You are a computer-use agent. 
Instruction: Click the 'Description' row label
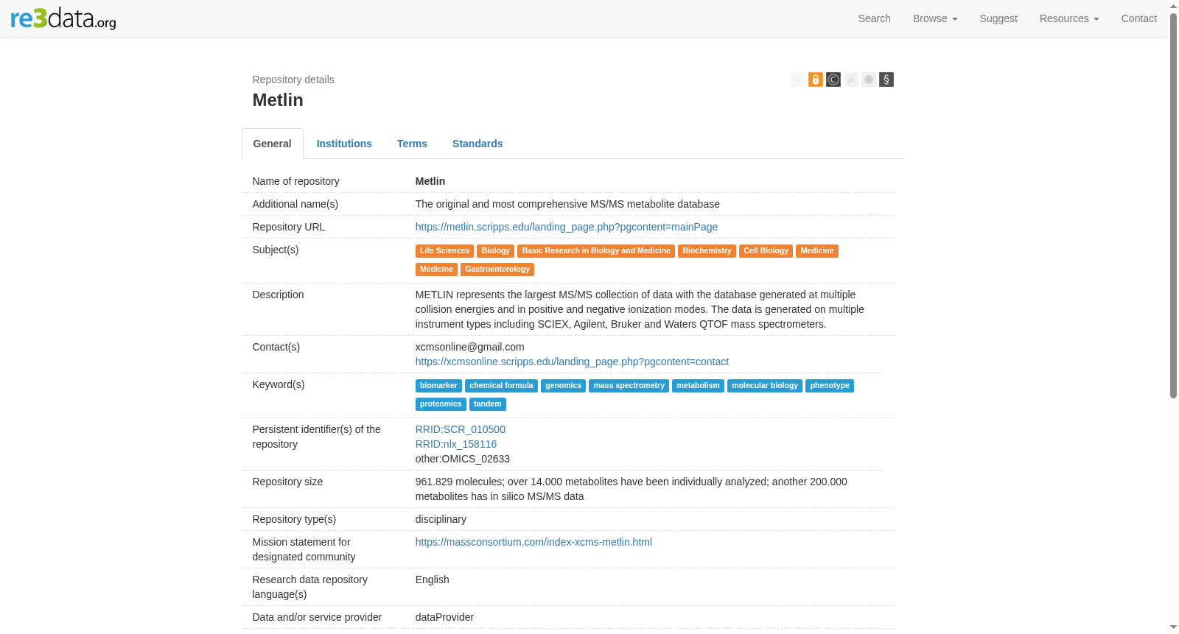(278, 295)
